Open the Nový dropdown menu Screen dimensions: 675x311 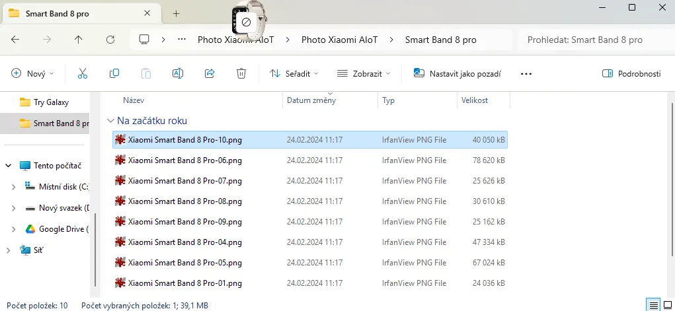coord(32,73)
